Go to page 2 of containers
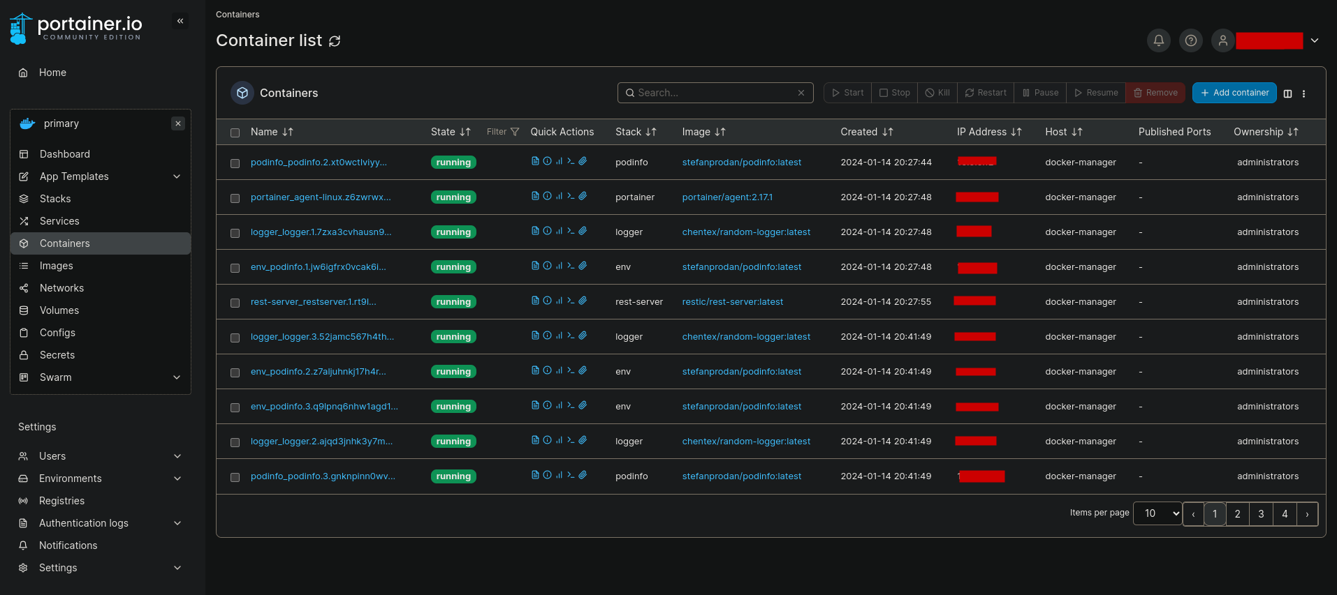The image size is (1337, 595). [x=1237, y=514]
